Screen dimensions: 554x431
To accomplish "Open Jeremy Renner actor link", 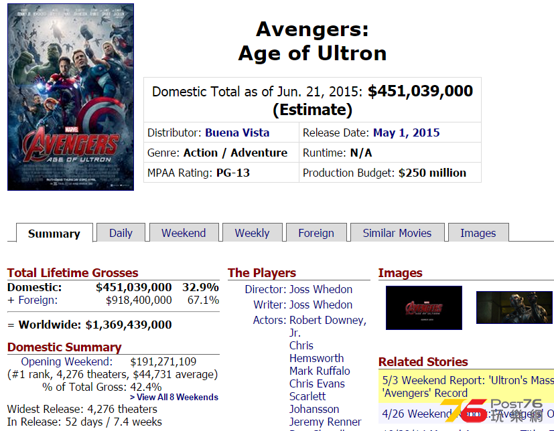I will coord(326,422).
